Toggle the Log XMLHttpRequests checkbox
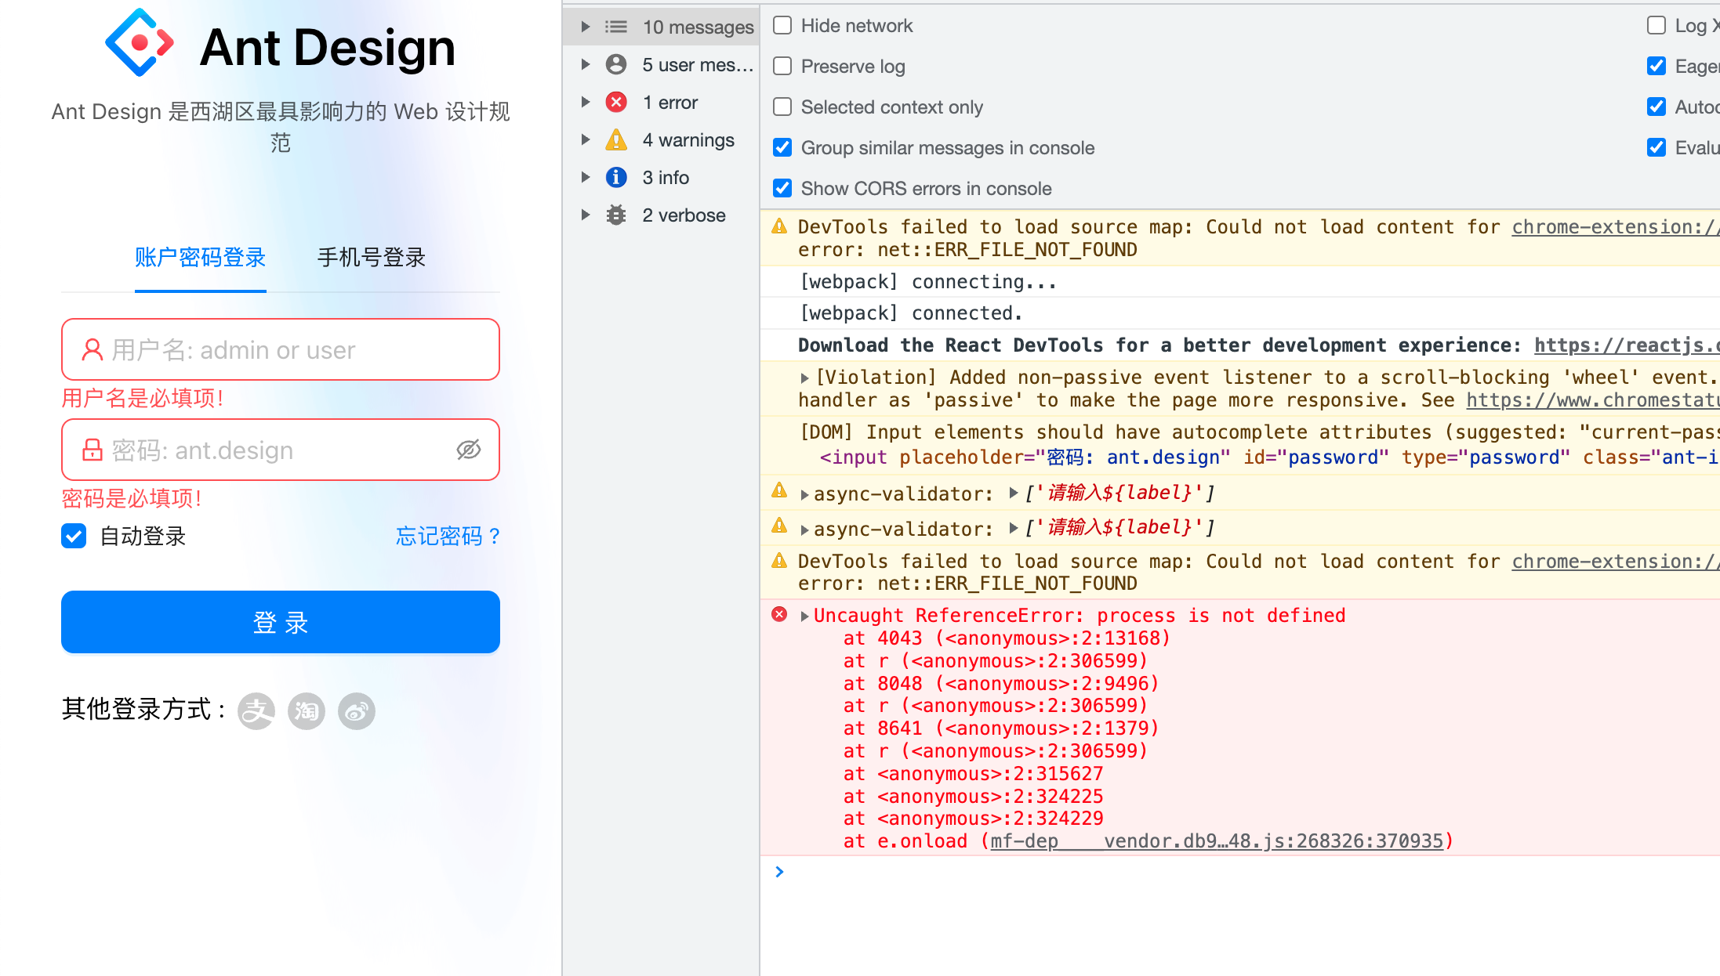 tap(1656, 25)
